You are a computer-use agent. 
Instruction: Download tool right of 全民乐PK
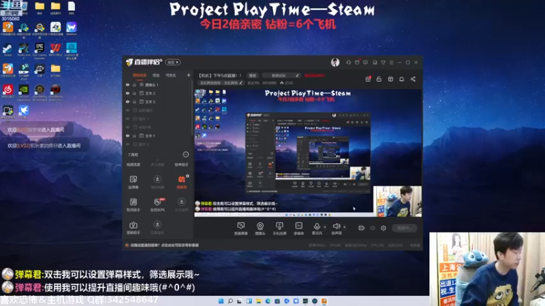(181, 205)
